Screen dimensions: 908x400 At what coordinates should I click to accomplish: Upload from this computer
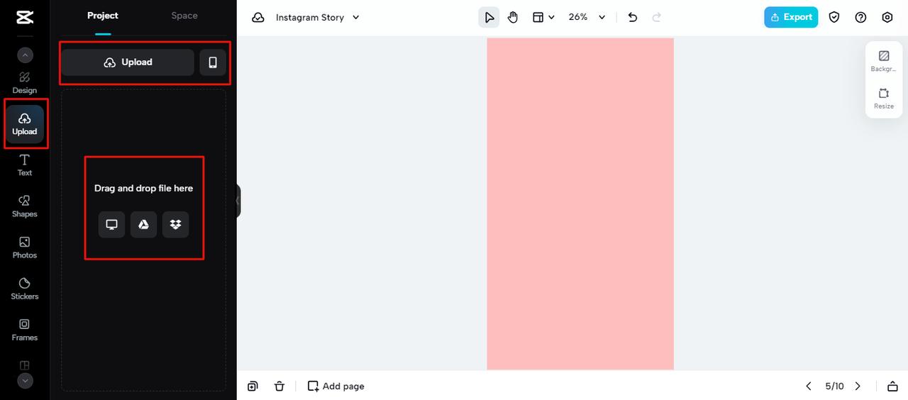point(111,225)
